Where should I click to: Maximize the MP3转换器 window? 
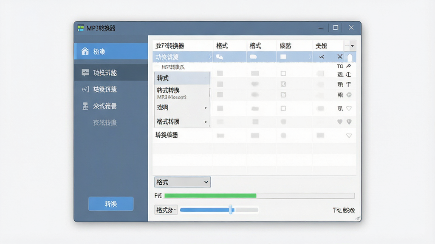336,28
